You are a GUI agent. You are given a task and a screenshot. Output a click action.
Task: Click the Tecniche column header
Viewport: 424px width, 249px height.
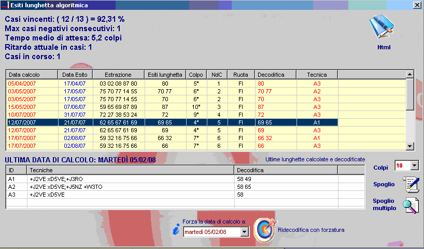tap(130, 170)
